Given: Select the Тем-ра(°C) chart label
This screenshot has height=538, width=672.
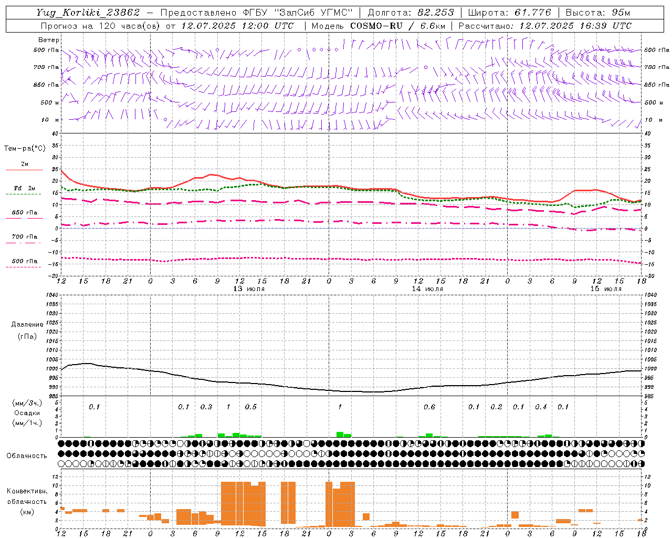Looking at the screenshot, I should point(25,149).
